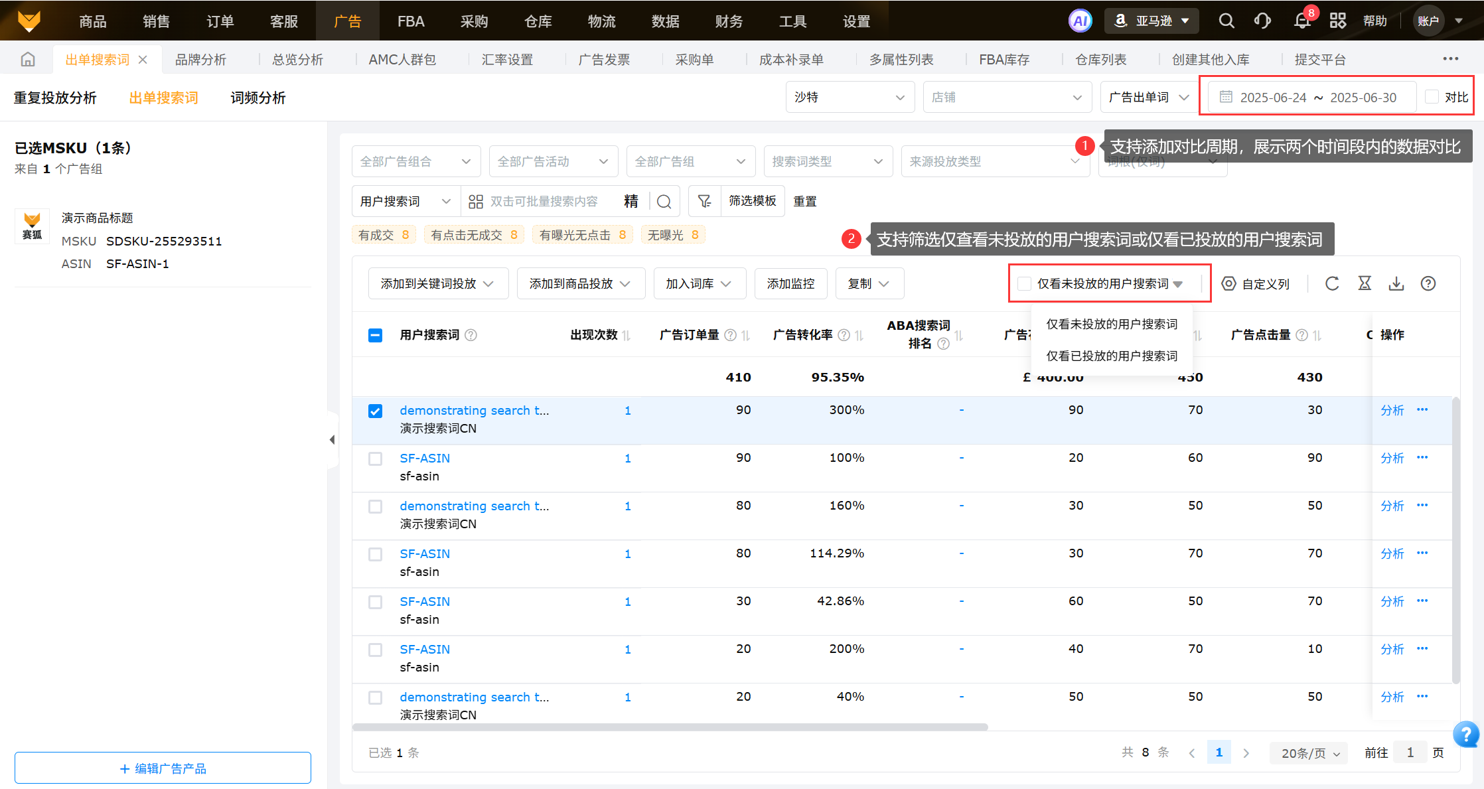
Task: Open the FBA top menu
Action: 410,21
